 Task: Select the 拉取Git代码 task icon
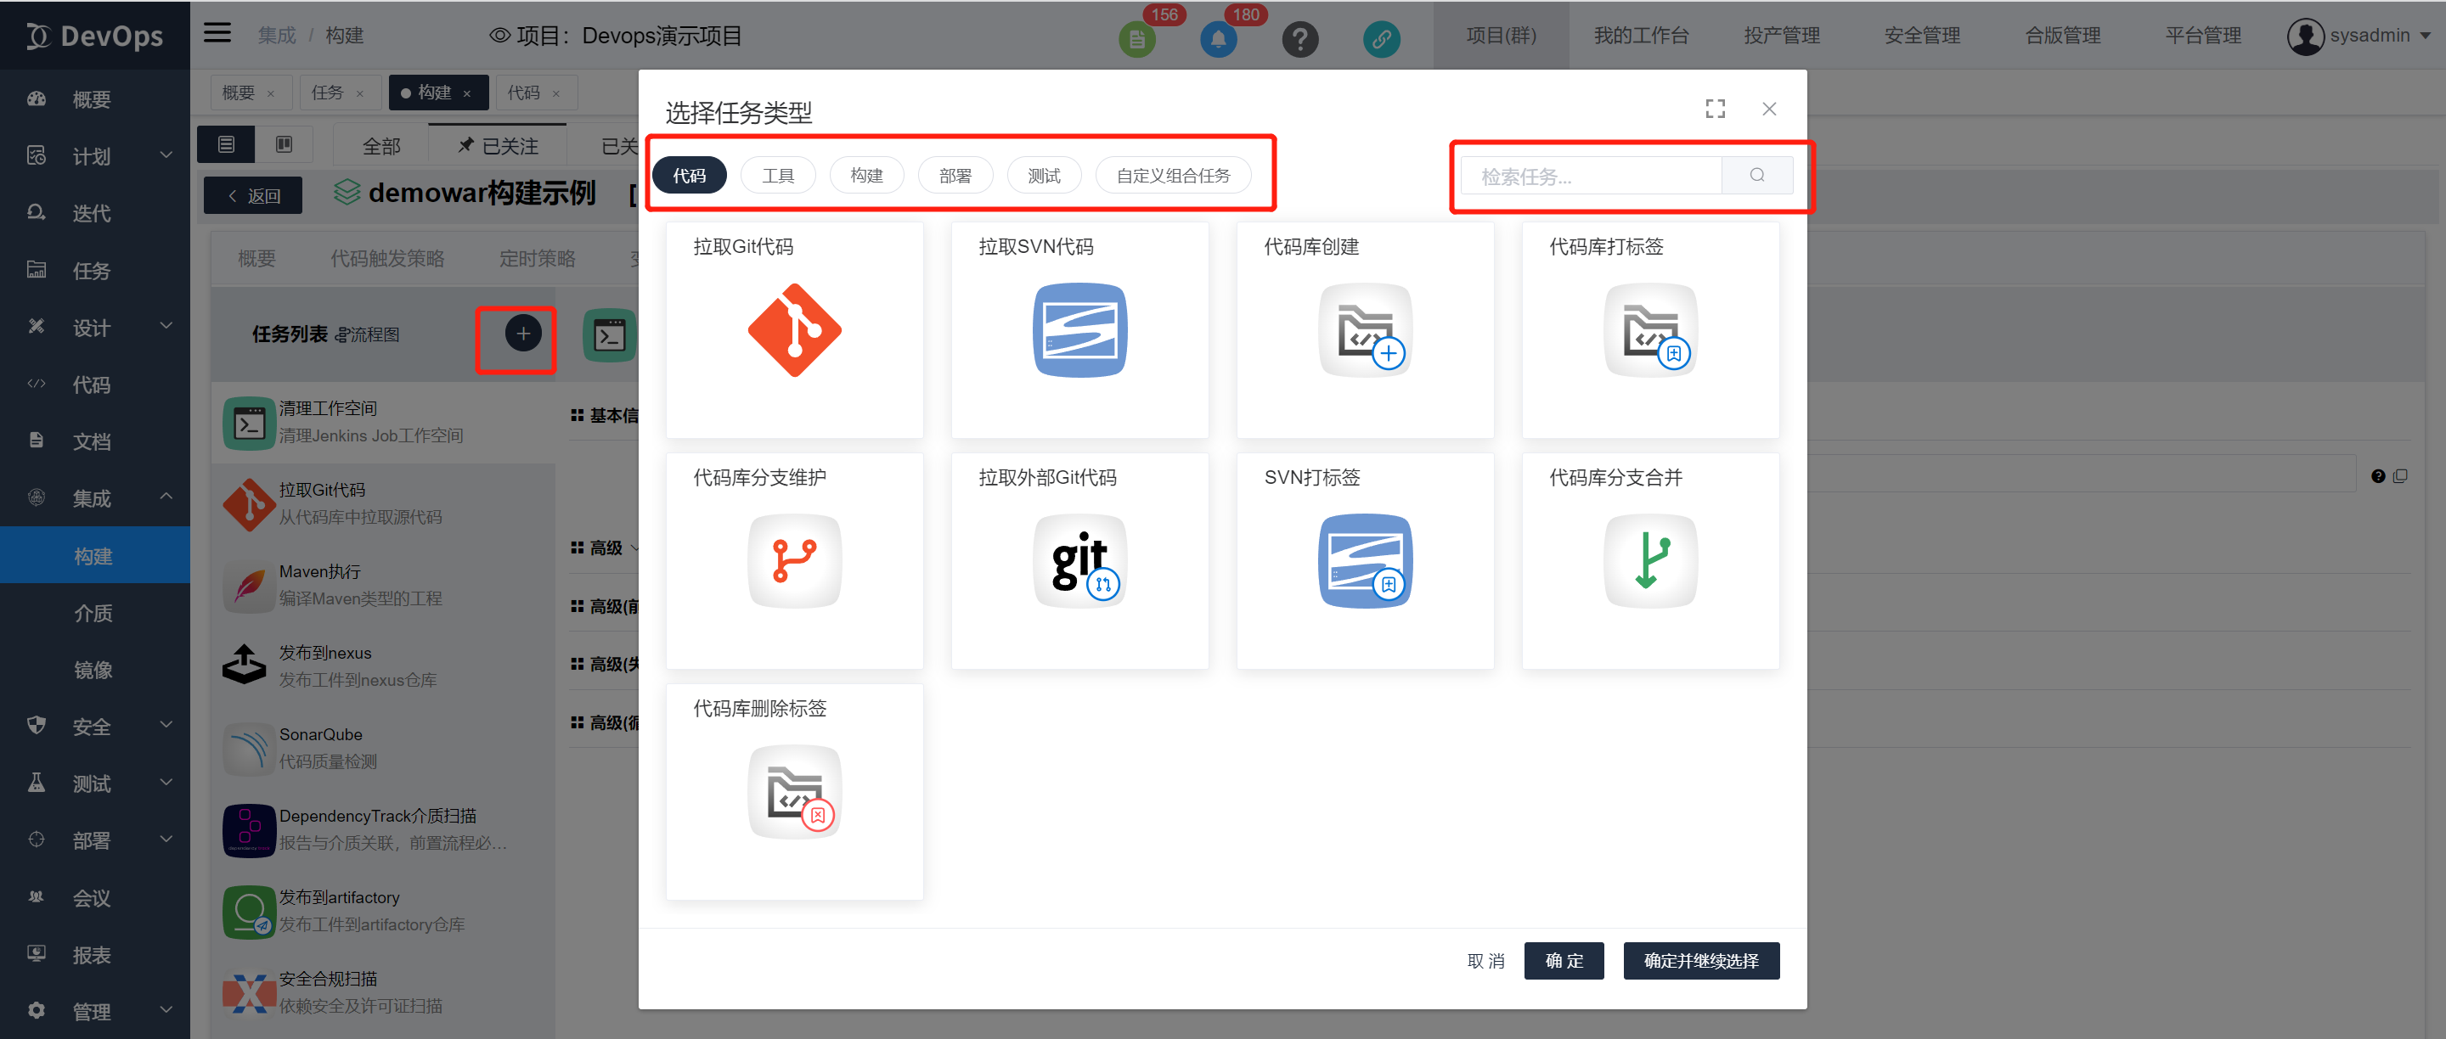click(x=794, y=329)
